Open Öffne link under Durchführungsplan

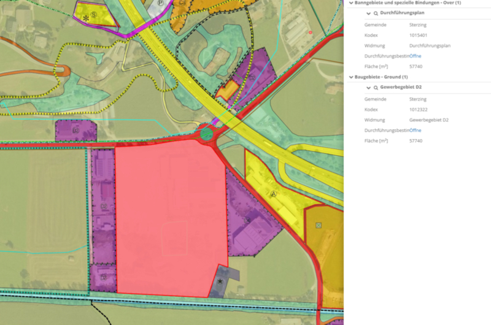(x=416, y=56)
